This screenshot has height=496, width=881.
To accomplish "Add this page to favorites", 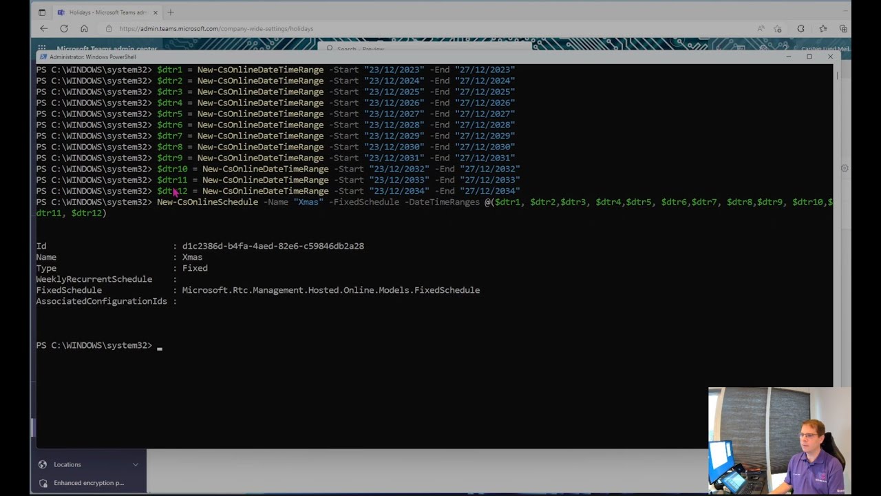I will click(778, 29).
